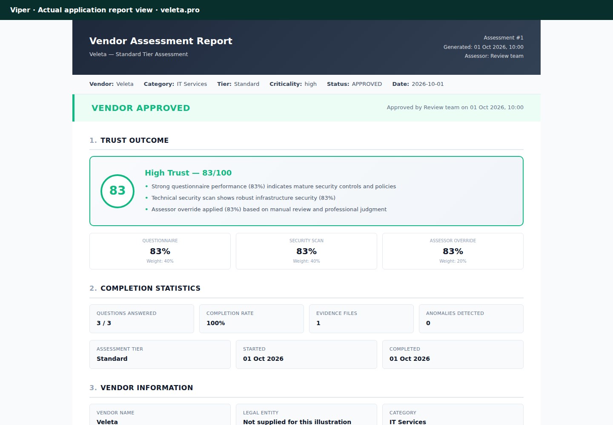Screen dimensions: 613x425
Task: Click the Vendor Name Veleta card
Action: click(x=160, y=415)
